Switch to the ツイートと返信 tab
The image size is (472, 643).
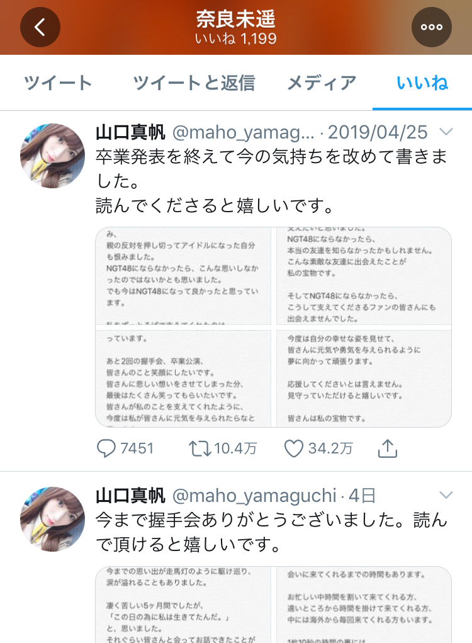point(194,83)
